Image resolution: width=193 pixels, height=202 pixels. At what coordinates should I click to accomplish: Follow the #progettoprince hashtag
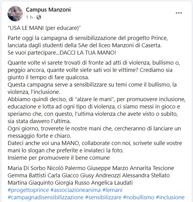(28, 190)
